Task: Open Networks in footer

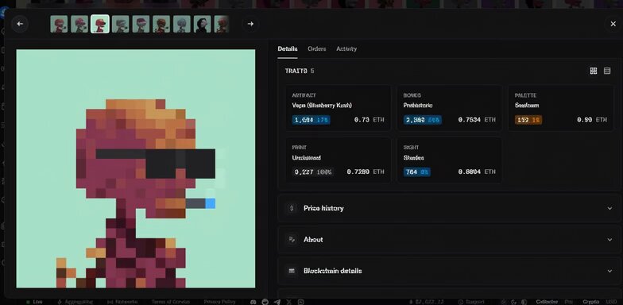Action: click(x=122, y=302)
